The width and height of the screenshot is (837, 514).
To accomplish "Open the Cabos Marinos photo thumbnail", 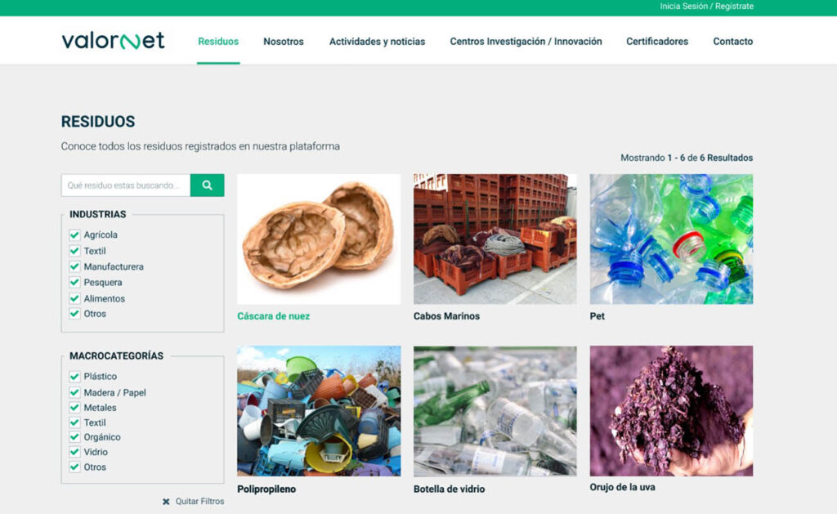I will point(495,239).
